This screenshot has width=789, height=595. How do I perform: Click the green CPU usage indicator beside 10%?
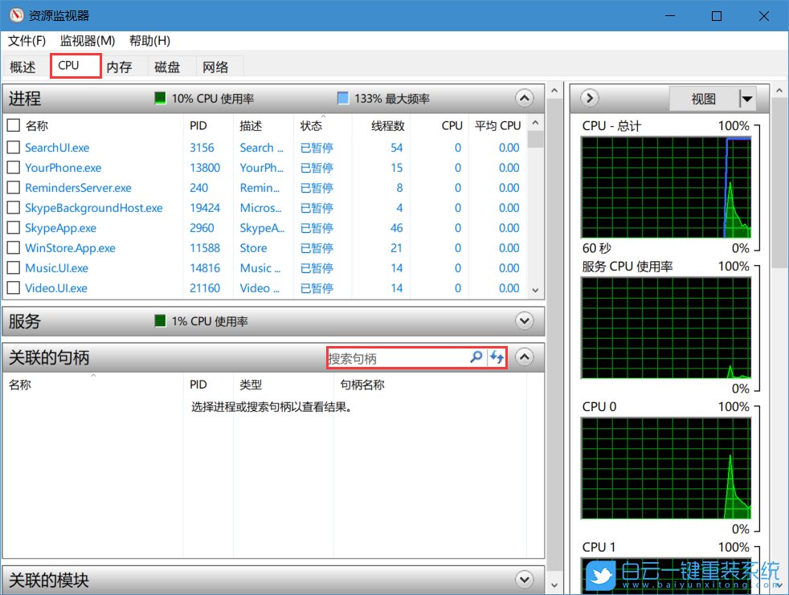click(159, 98)
